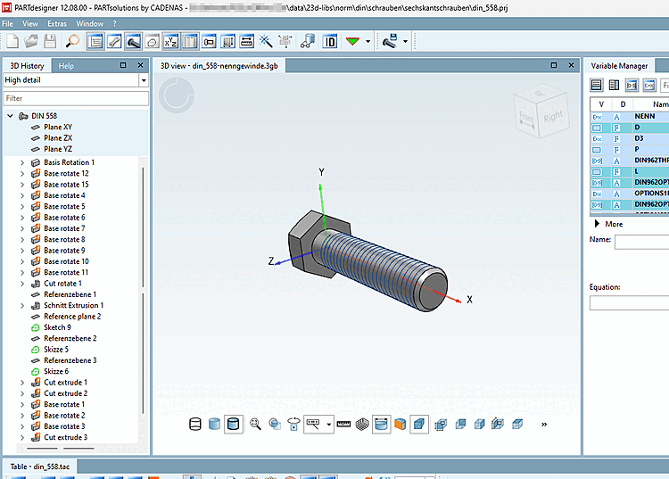Screen dimensions: 669x479
Task: Switch to the Help tab
Action: pyautogui.click(x=66, y=65)
